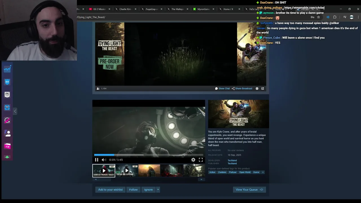Select the red-lit dark screenshot thumbnail
Screen dimensions: 361x203
pos(172,171)
